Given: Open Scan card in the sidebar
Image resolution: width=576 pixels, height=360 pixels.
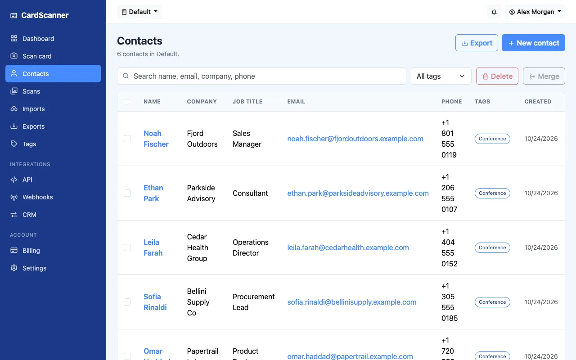Looking at the screenshot, I should pos(53,56).
